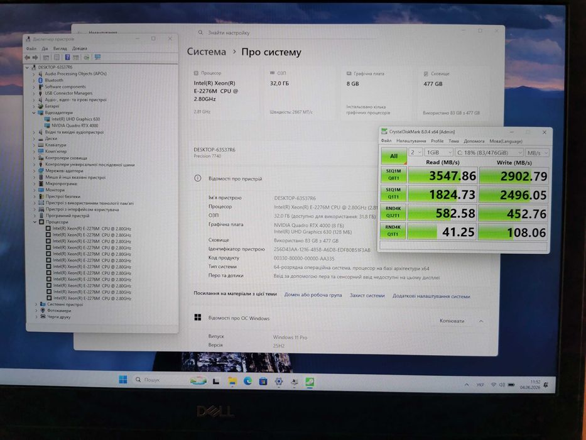The width and height of the screenshot is (586, 440).
Task: Launch Microsoft Edge from taskbar
Action: (248, 382)
